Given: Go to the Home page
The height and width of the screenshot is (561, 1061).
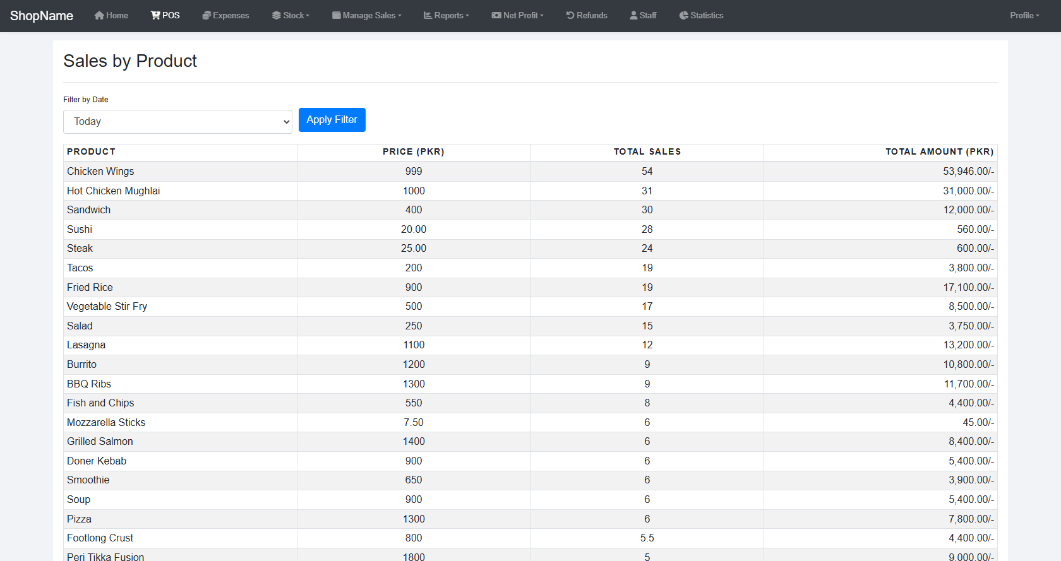Looking at the screenshot, I should (111, 15).
